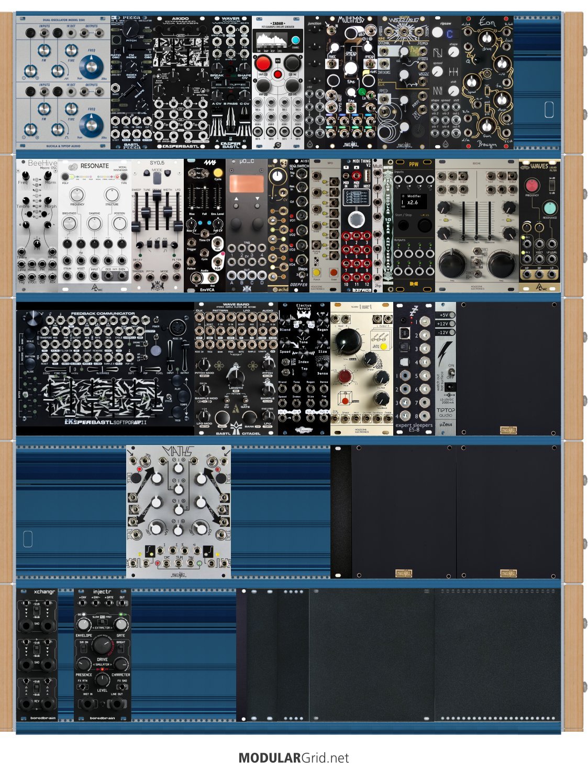Click the PPW Modifier x2.6 display

(x=414, y=201)
